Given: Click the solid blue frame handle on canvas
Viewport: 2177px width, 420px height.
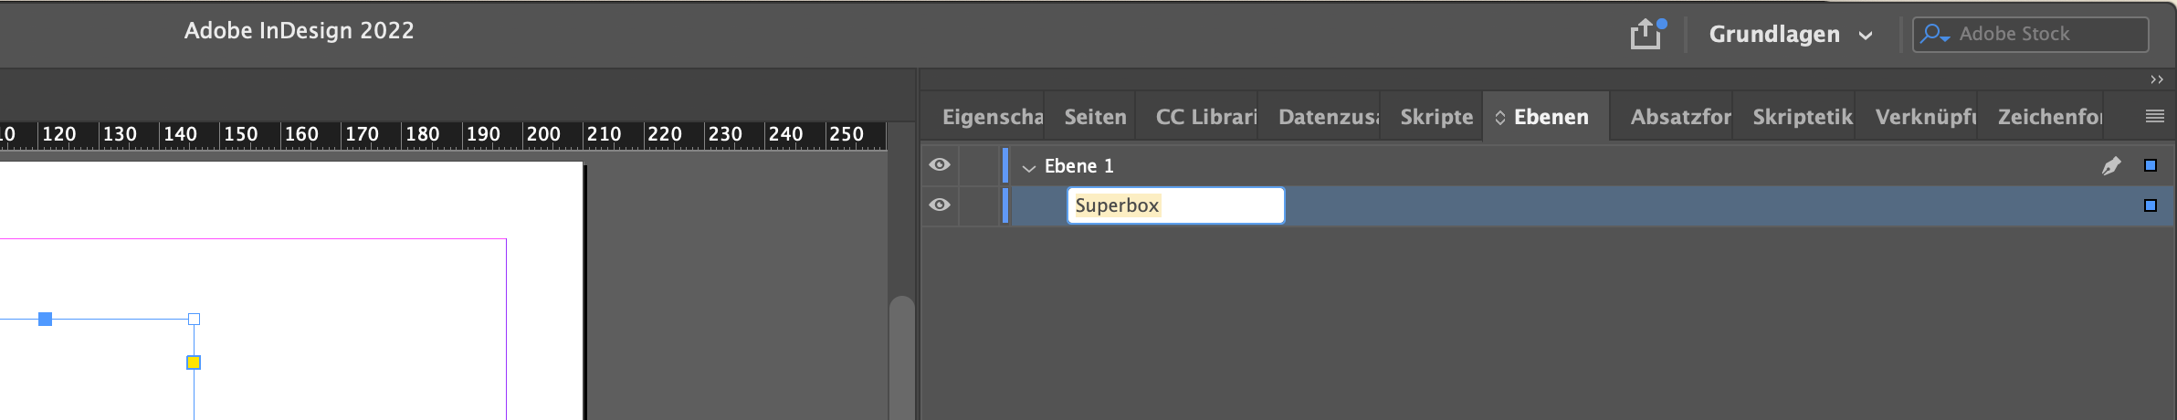Looking at the screenshot, I should point(45,319).
